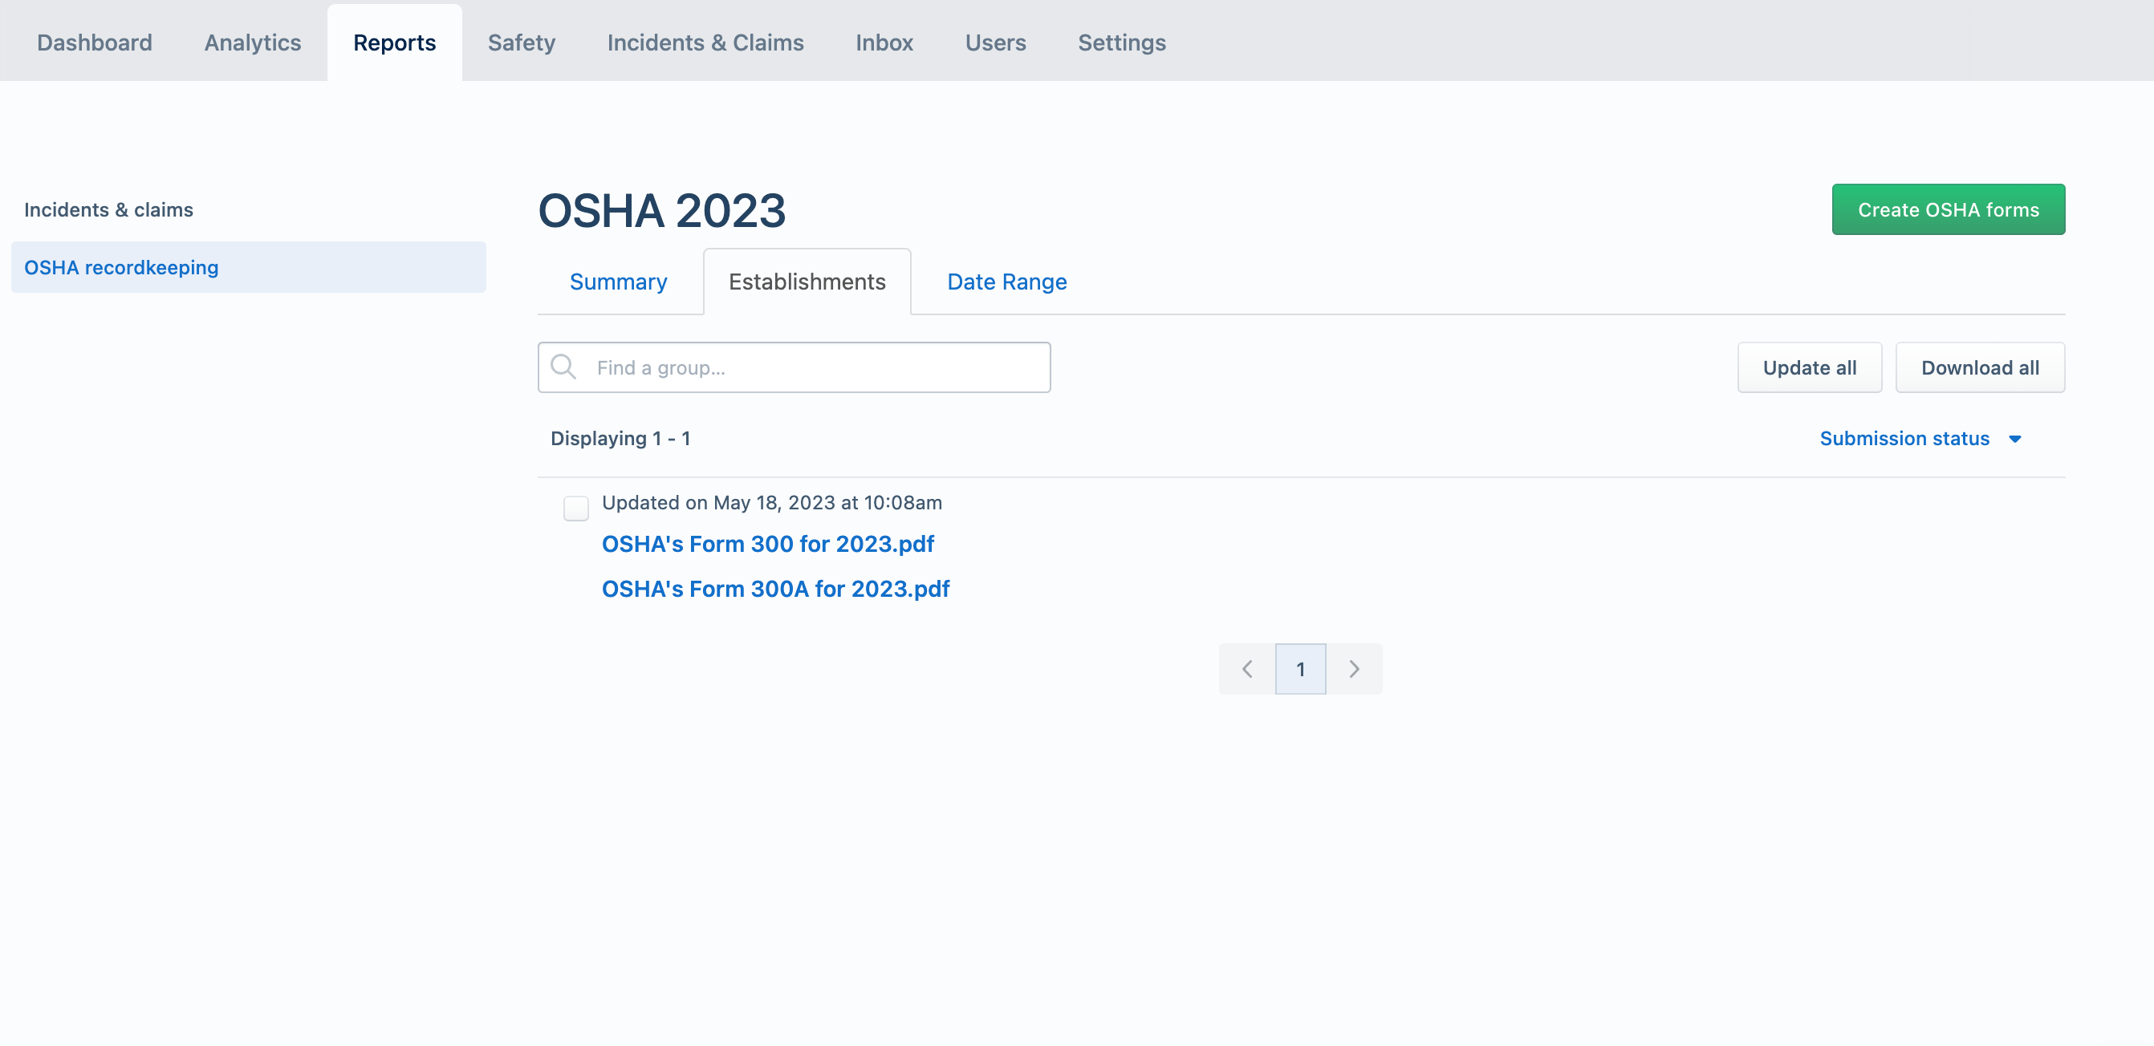Click the Create OSHA forms button
This screenshot has width=2154, height=1046.
click(x=1949, y=209)
